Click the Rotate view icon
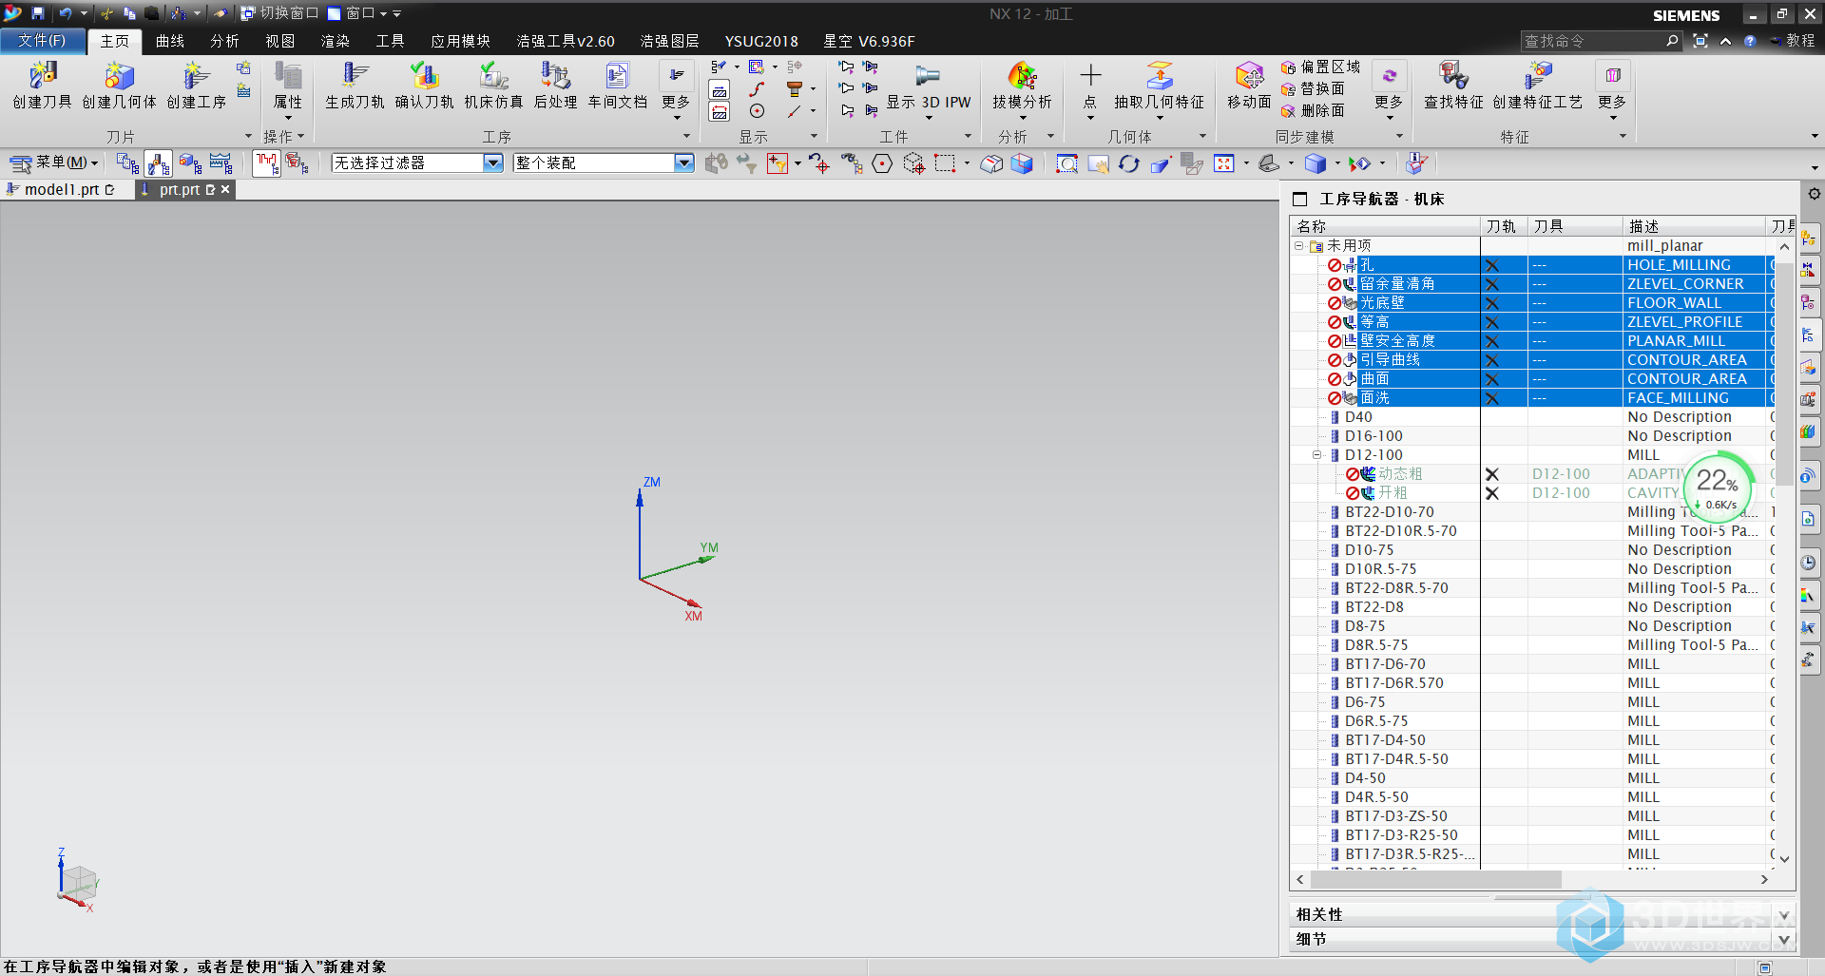This screenshot has width=1825, height=976. coord(1128,164)
